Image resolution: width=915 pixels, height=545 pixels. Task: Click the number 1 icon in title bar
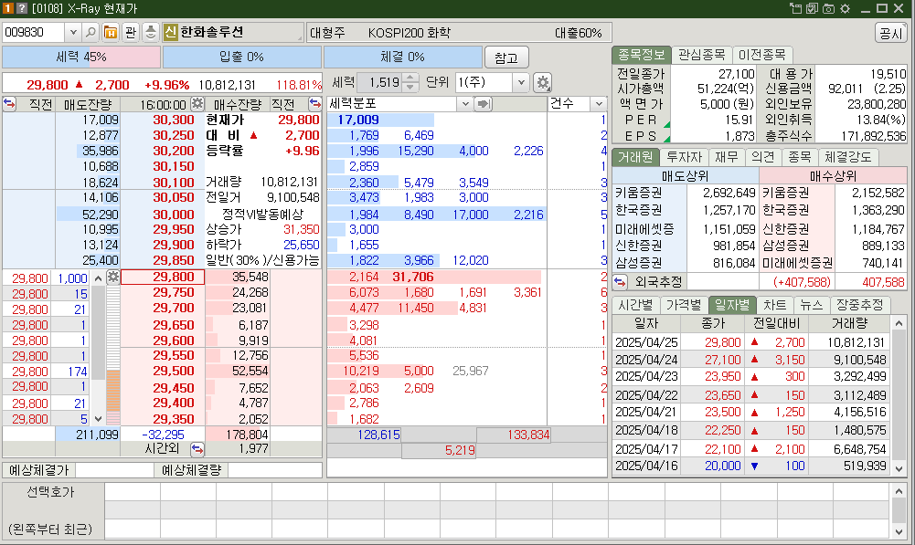tap(7, 8)
